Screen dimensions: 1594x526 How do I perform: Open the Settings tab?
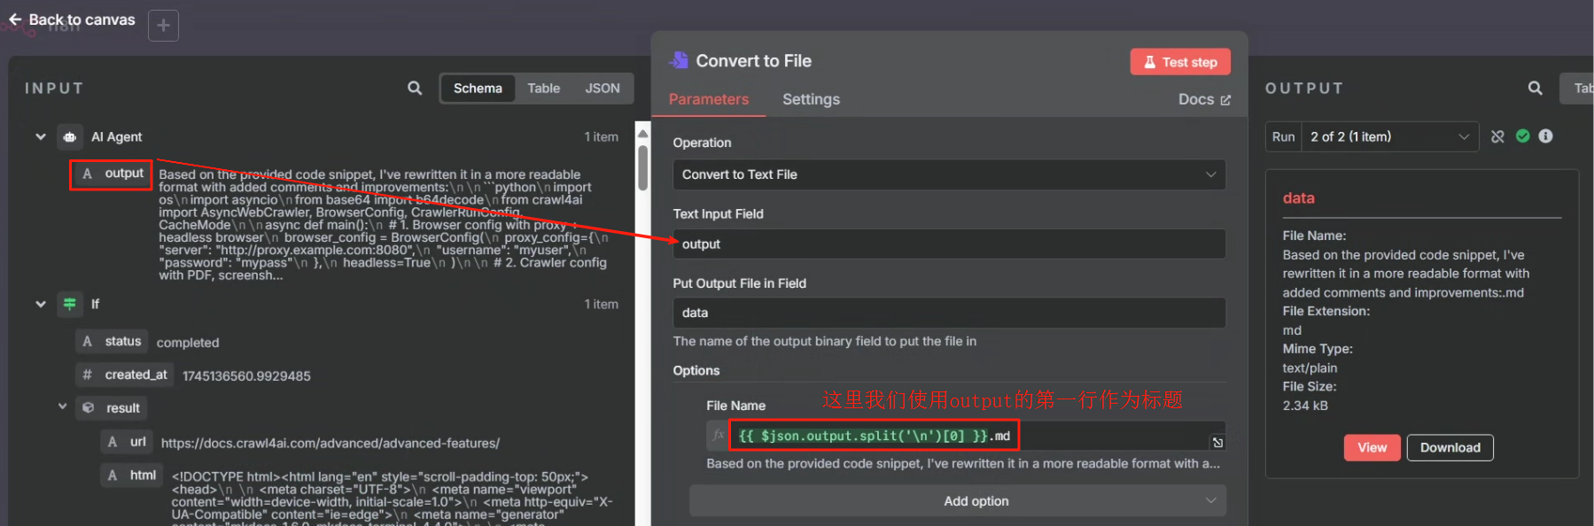click(x=811, y=99)
